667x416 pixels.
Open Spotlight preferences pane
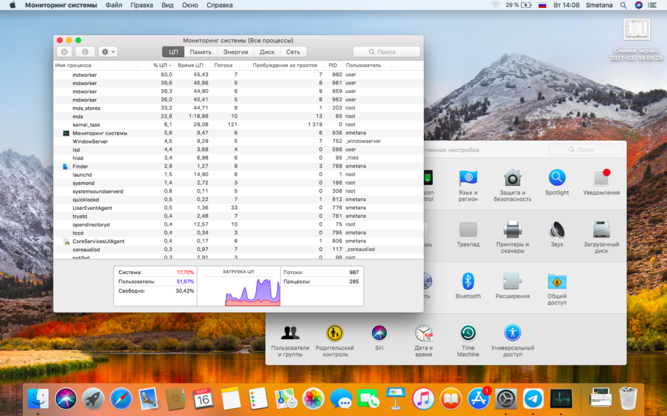557,183
